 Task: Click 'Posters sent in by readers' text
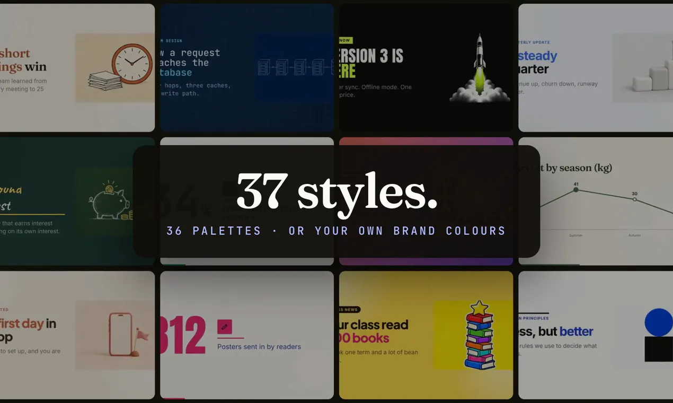click(x=259, y=347)
